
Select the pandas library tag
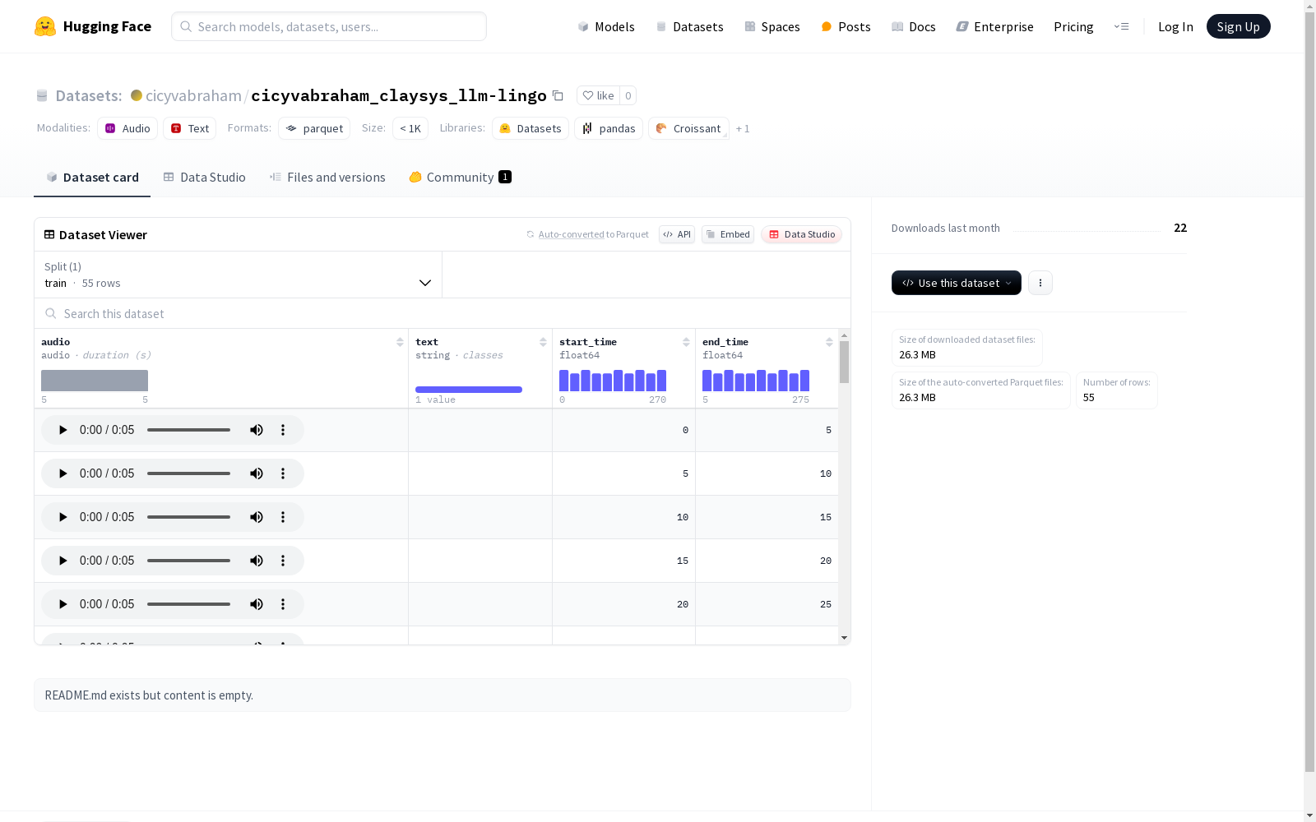609,128
